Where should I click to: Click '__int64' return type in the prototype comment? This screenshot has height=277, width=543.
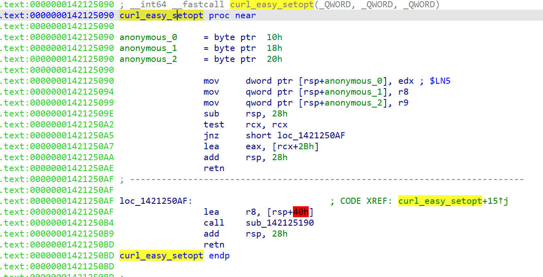click(x=148, y=5)
